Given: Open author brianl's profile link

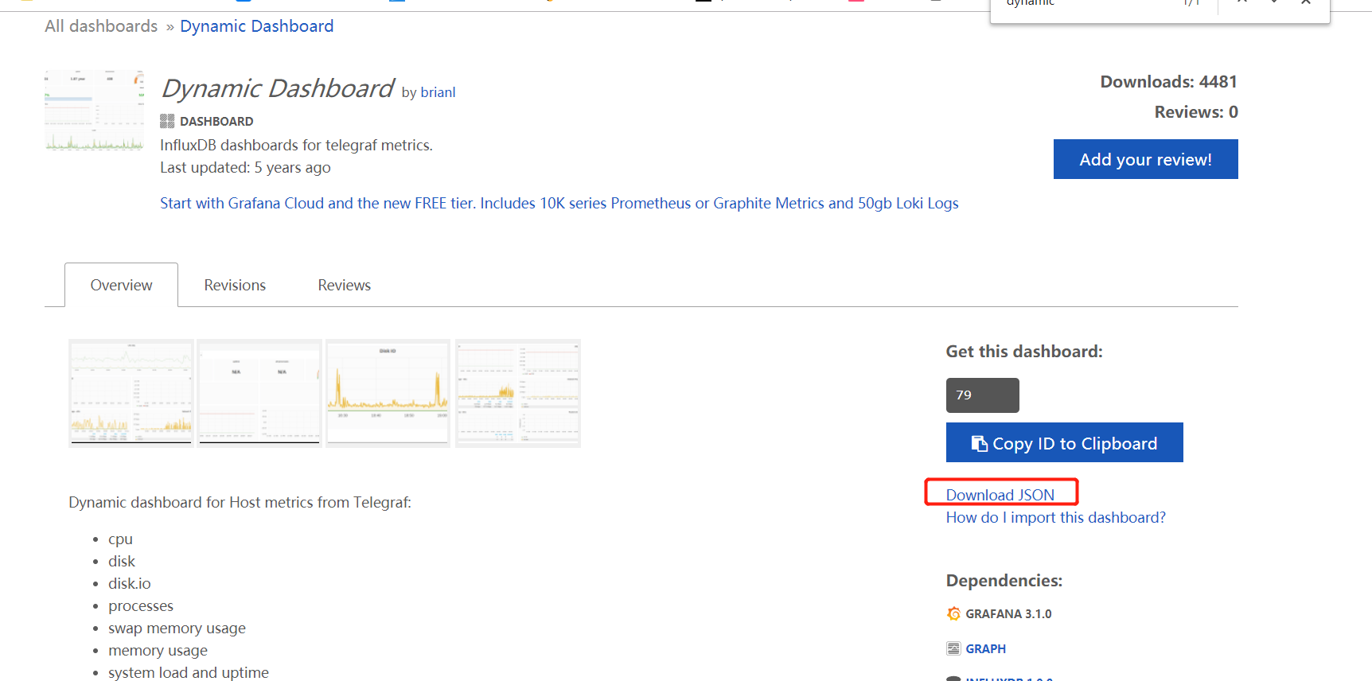Looking at the screenshot, I should [438, 92].
